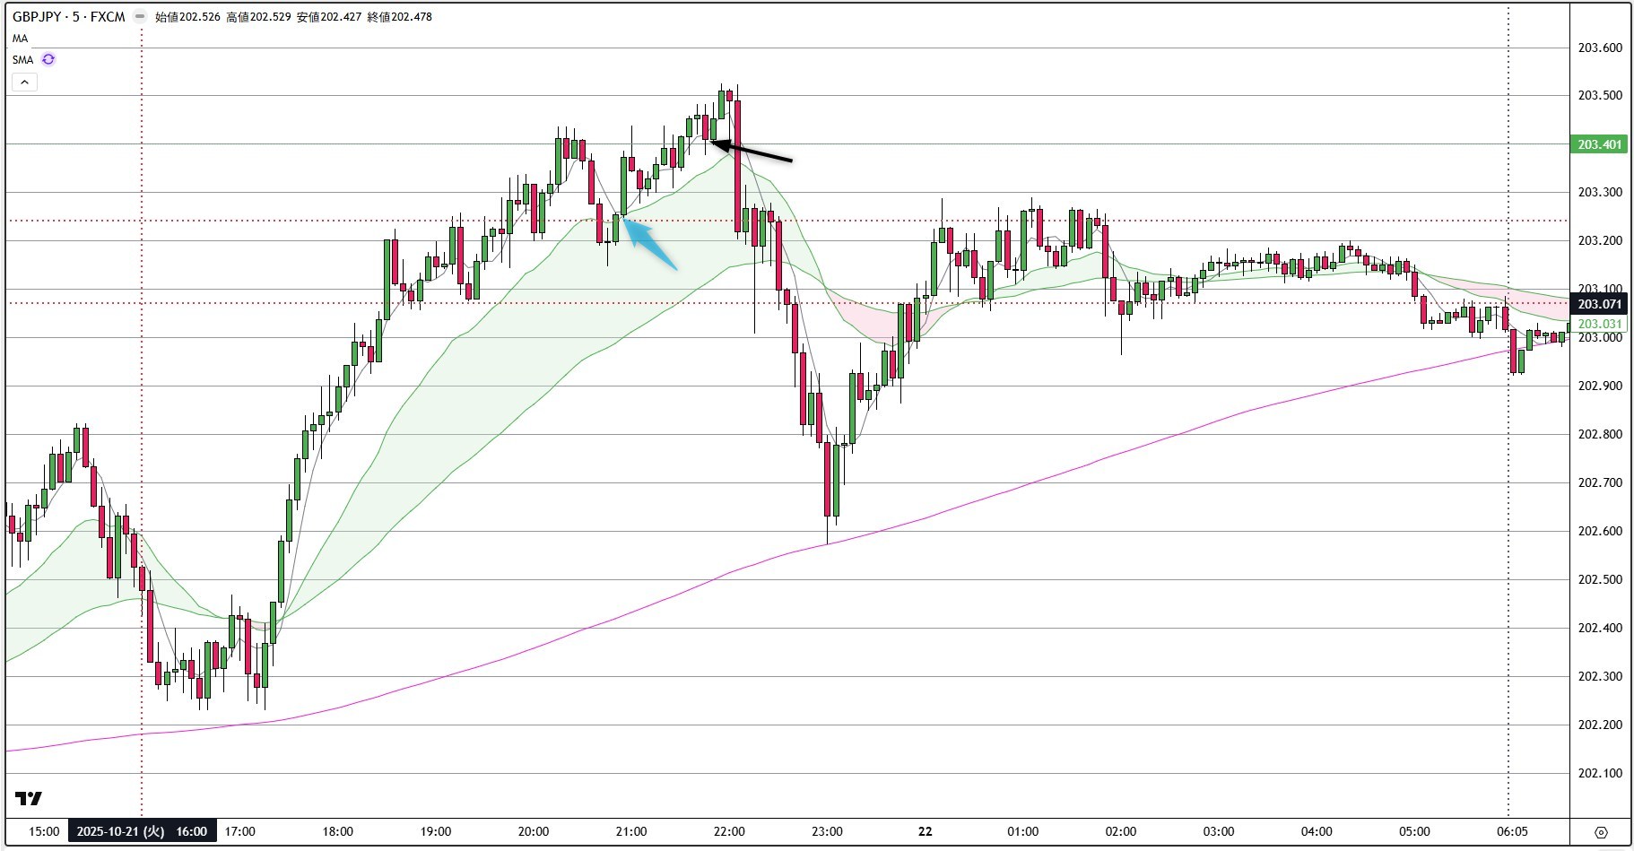The image size is (1634, 851).
Task: Click the 終値 close value in legend
Action: coord(399,16)
